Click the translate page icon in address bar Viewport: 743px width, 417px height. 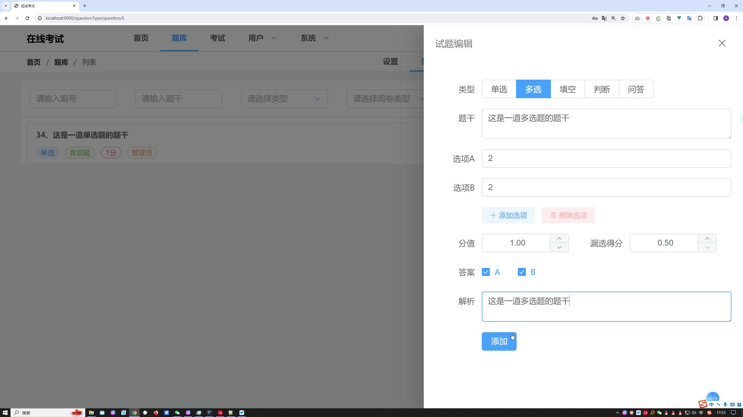[x=604, y=18]
